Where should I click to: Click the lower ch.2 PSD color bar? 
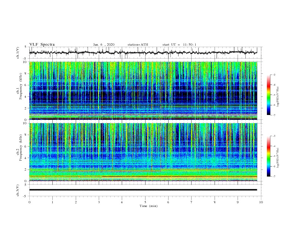[x=268, y=156]
